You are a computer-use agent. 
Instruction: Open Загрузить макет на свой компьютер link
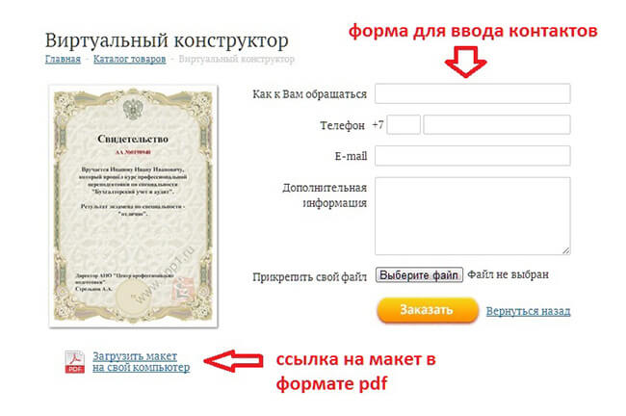141,362
